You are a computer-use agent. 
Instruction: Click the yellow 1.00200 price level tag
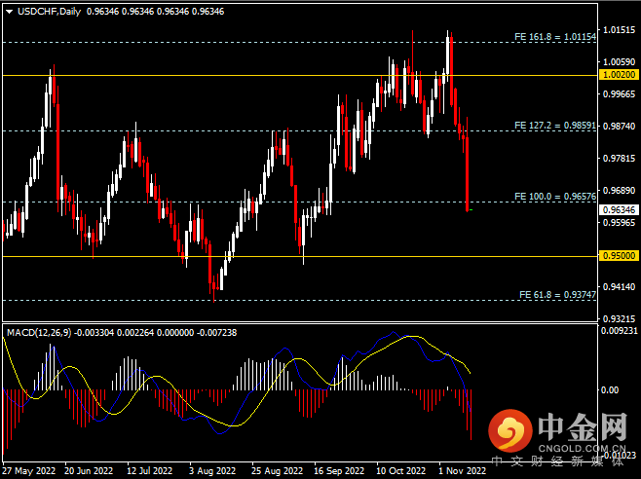point(619,75)
